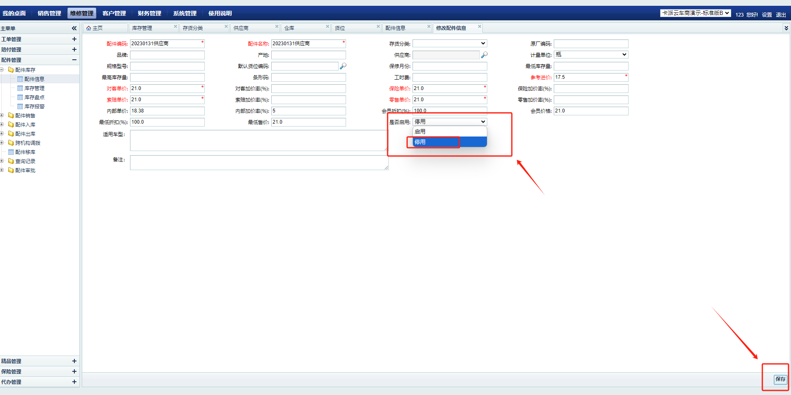
Task: Open the 财务管理 top menu
Action: pos(150,13)
